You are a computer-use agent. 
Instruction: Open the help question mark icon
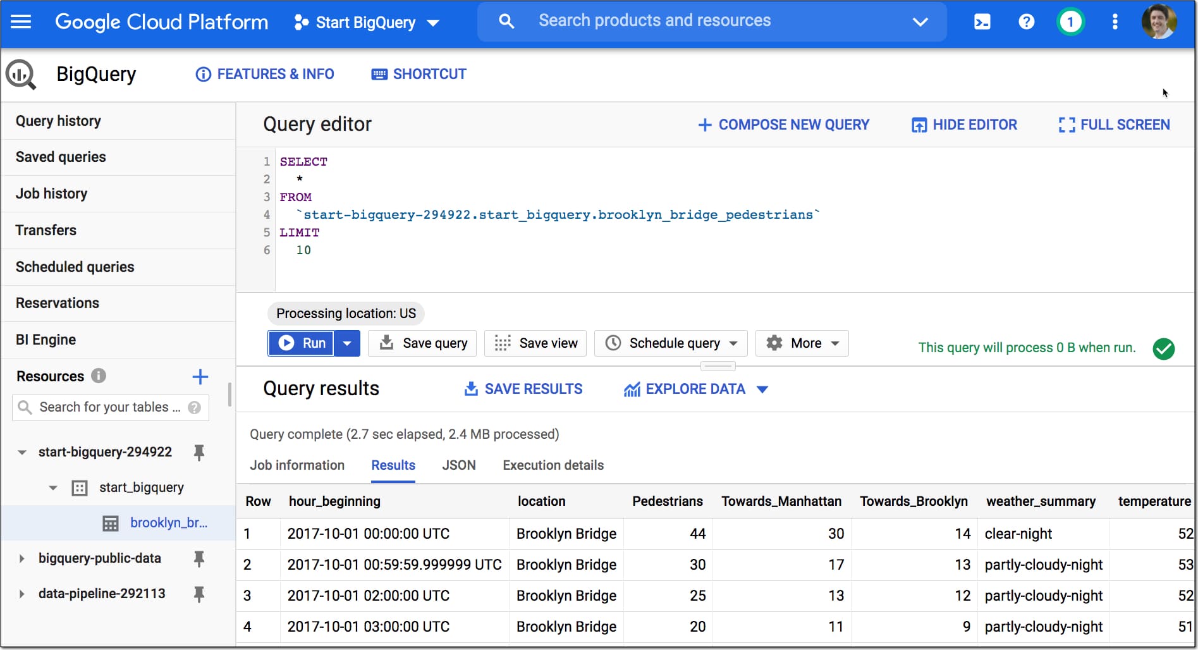pyautogui.click(x=1026, y=22)
